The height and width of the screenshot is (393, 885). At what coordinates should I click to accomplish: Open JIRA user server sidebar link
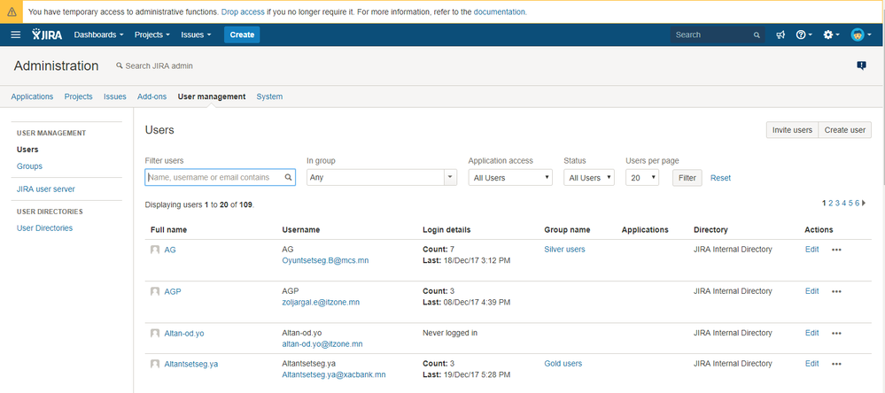coord(46,189)
